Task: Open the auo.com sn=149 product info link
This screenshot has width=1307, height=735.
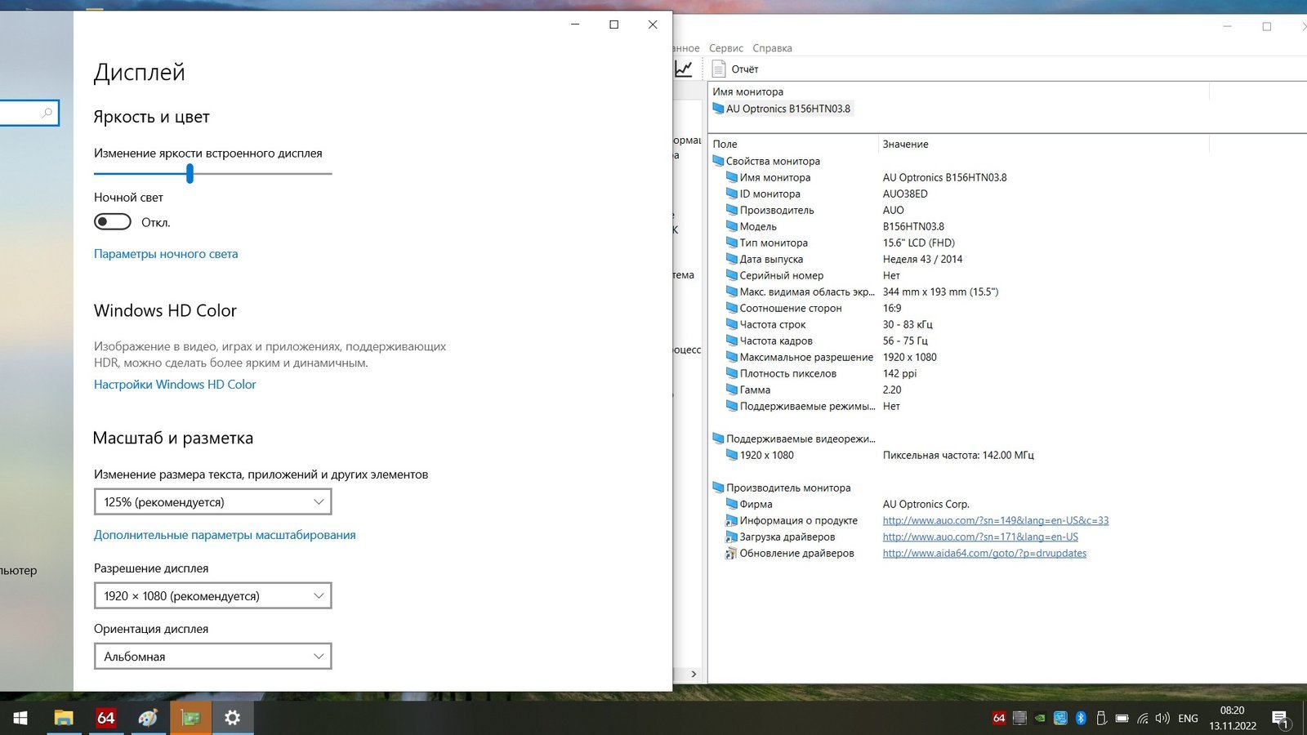Action: coord(996,520)
